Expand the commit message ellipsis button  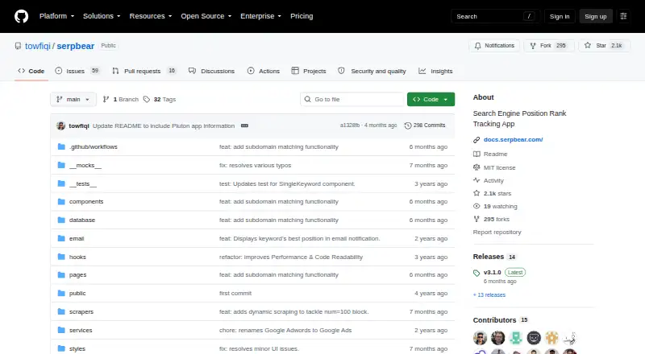tap(244, 126)
